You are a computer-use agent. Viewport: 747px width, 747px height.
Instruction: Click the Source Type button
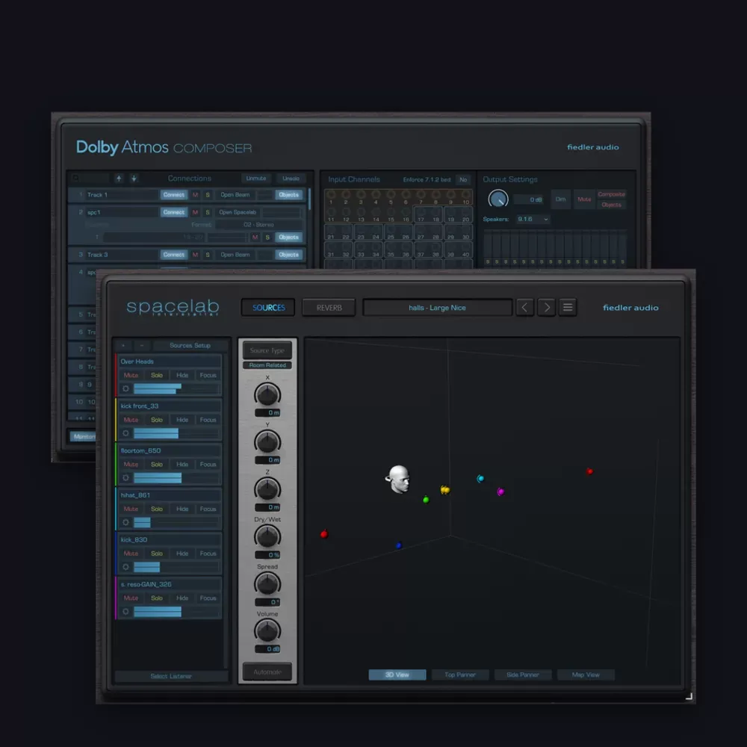267,350
